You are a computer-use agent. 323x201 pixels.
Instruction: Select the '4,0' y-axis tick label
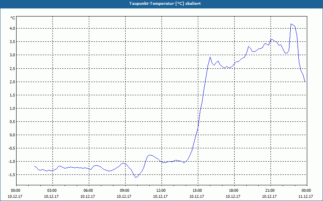pos(13,28)
